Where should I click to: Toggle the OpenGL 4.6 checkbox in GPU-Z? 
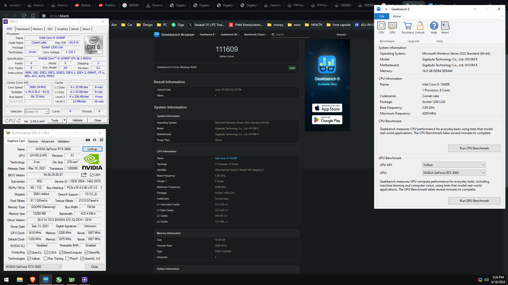pos(82,259)
